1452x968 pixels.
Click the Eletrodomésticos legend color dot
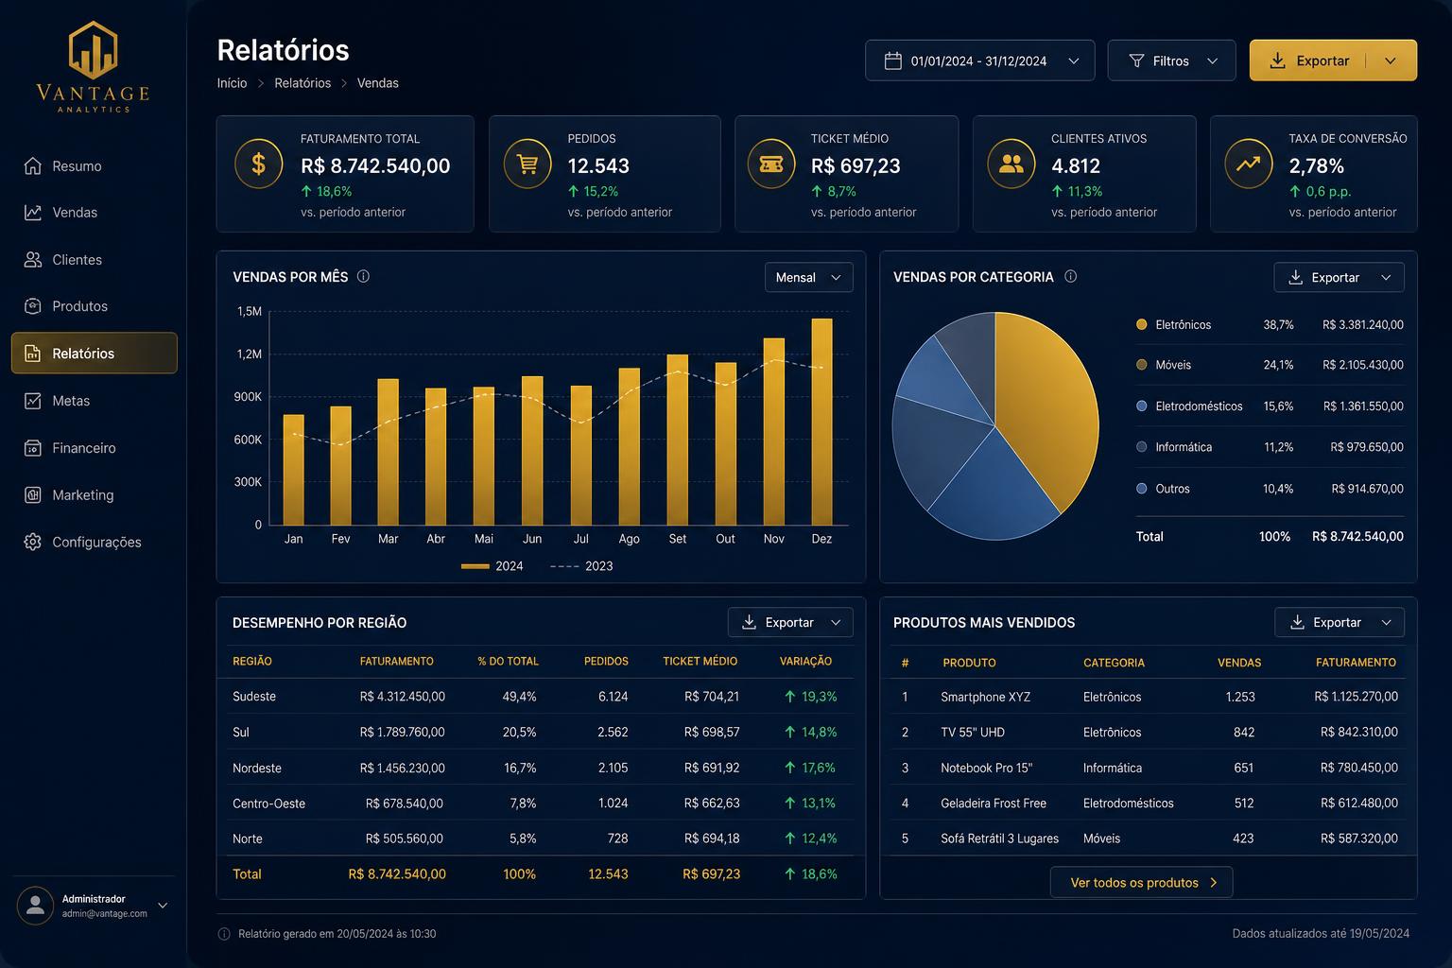(x=1141, y=406)
